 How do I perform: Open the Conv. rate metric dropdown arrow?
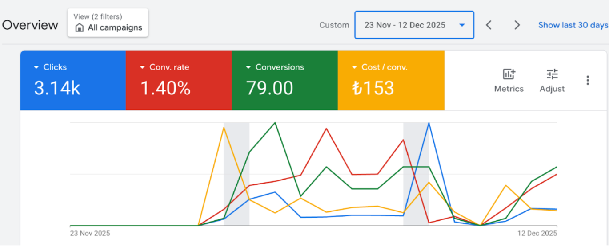pos(143,67)
